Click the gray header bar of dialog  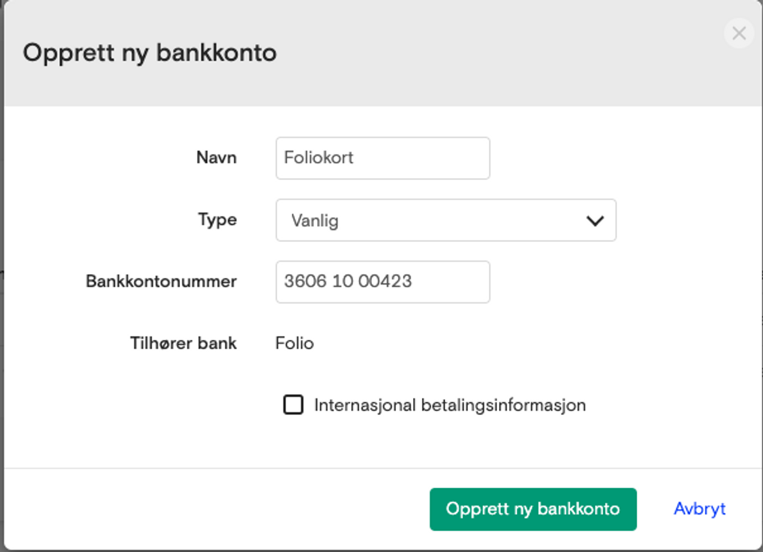click(381, 53)
